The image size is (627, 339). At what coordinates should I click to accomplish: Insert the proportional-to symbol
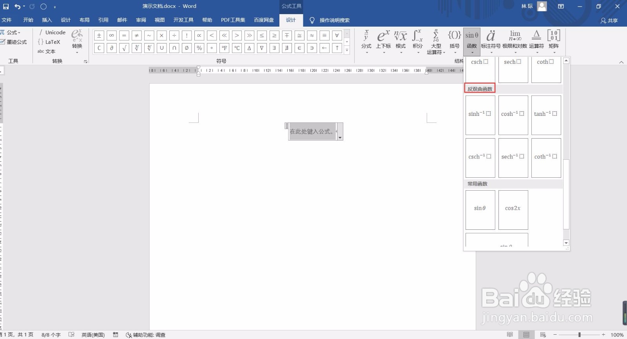click(199, 36)
